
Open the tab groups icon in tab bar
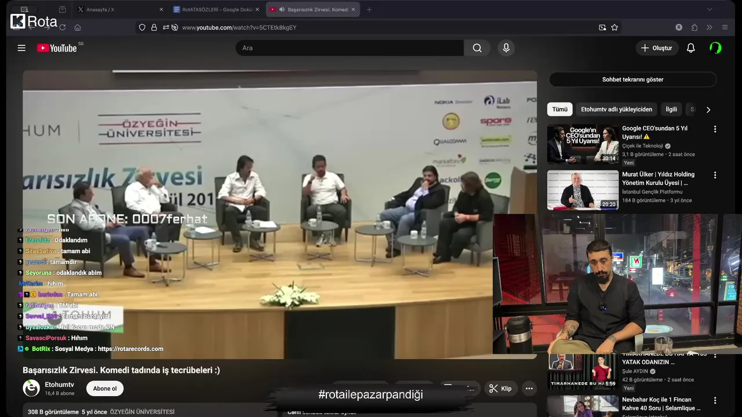pos(62,9)
